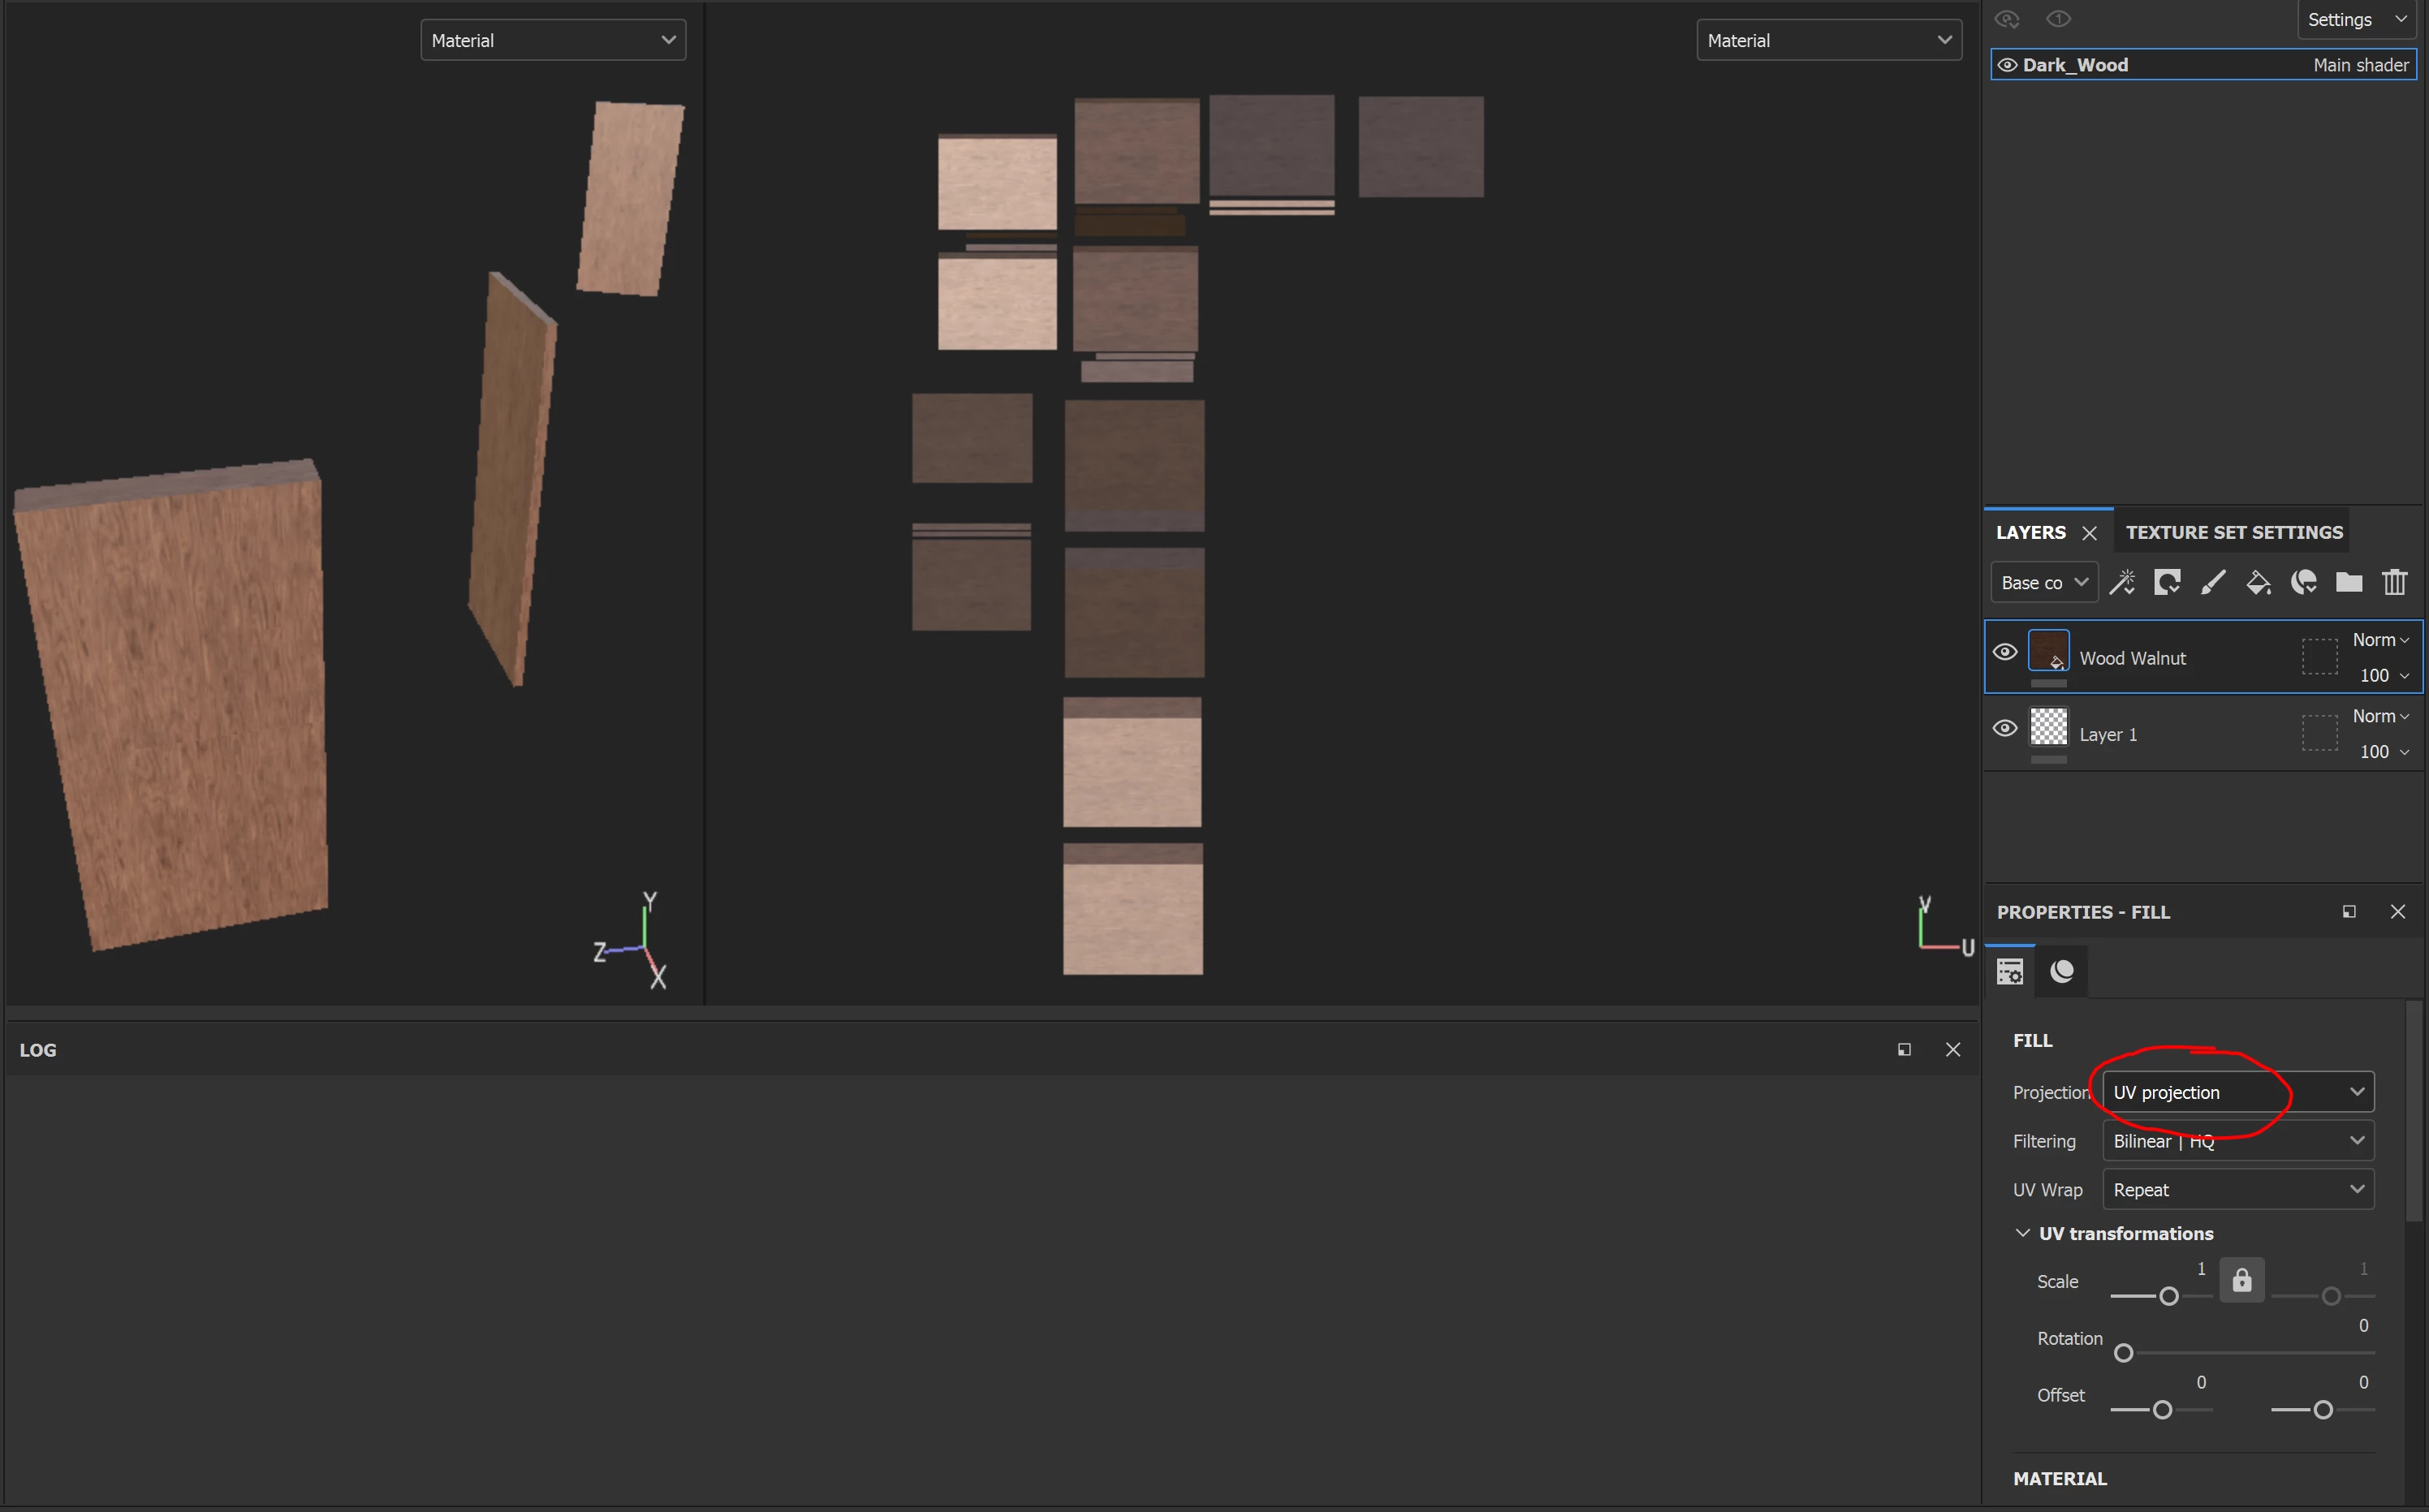This screenshot has width=2429, height=1512.
Task: Hide the Wood Walnut layer
Action: click(x=2005, y=652)
